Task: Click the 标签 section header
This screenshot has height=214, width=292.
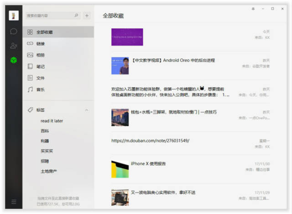Action: [58, 110]
